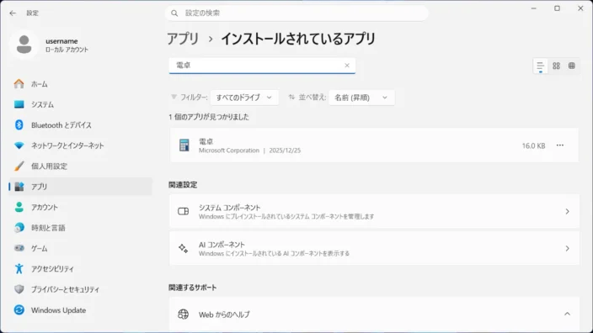This screenshot has width=593, height=333.
Task: Click the ローカル アカウント label
Action: [x=67, y=50]
